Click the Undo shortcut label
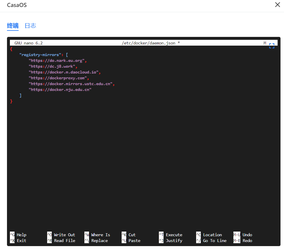The height and width of the screenshot is (249, 284). (x=247, y=235)
